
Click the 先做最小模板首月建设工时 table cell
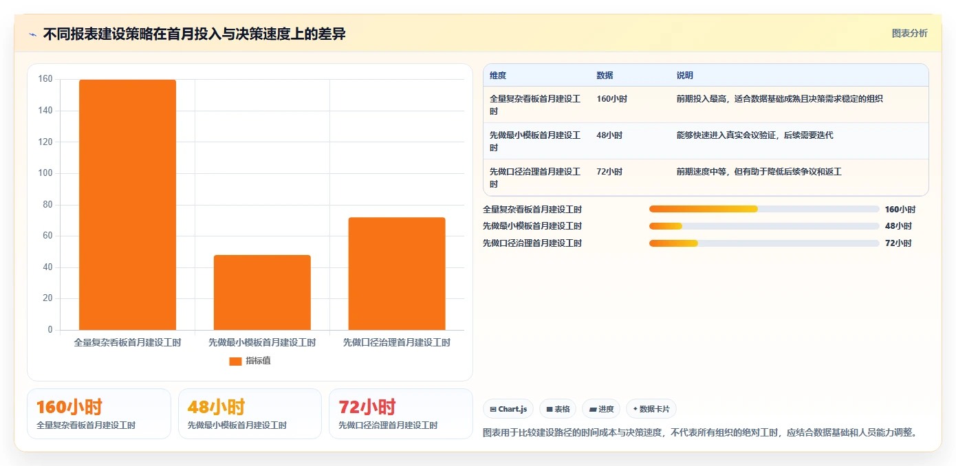click(x=535, y=142)
